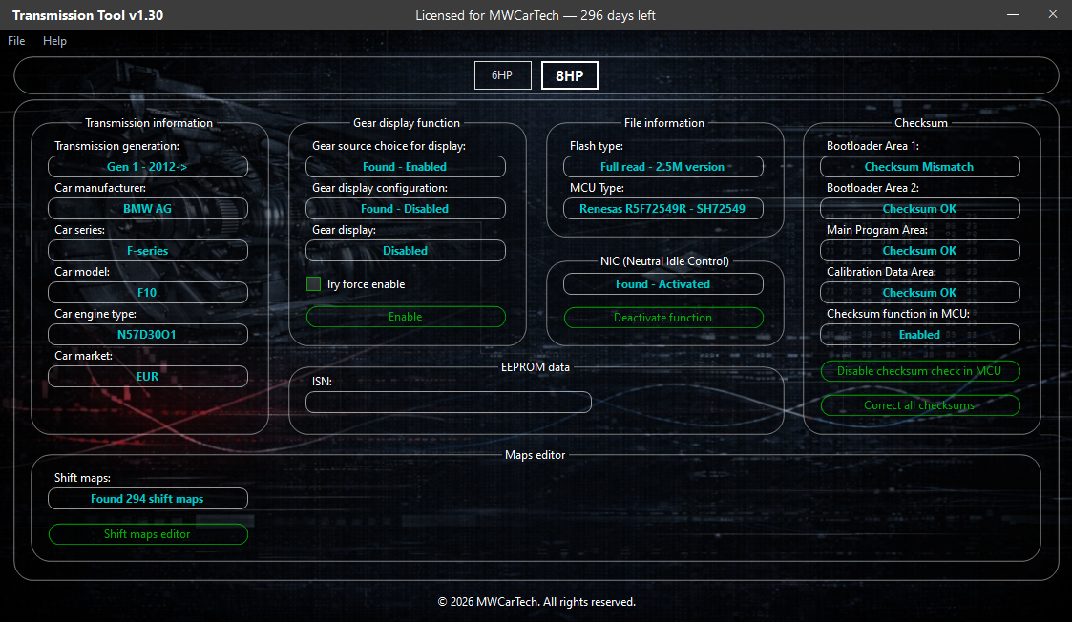Viewport: 1072px width, 622px height.
Task: Click Disable checksum check in MCU
Action: 920,371
